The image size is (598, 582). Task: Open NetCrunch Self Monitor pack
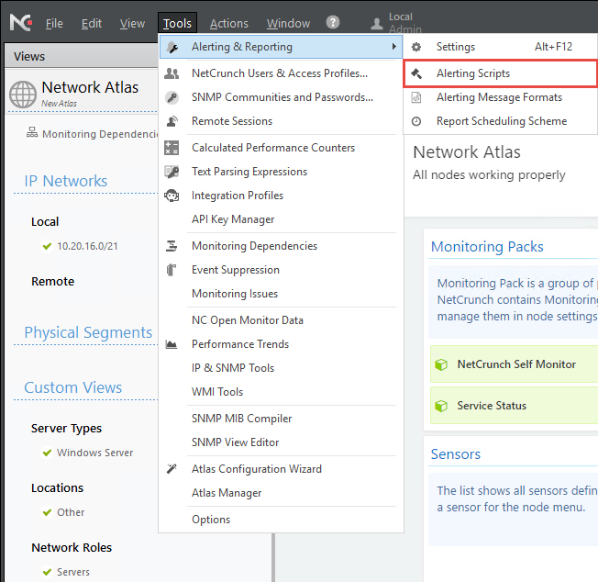point(514,364)
